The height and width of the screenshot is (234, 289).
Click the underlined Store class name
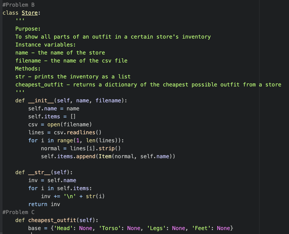tap(29, 13)
